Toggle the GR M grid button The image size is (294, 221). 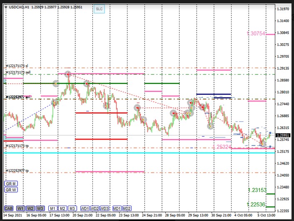click(x=10, y=184)
